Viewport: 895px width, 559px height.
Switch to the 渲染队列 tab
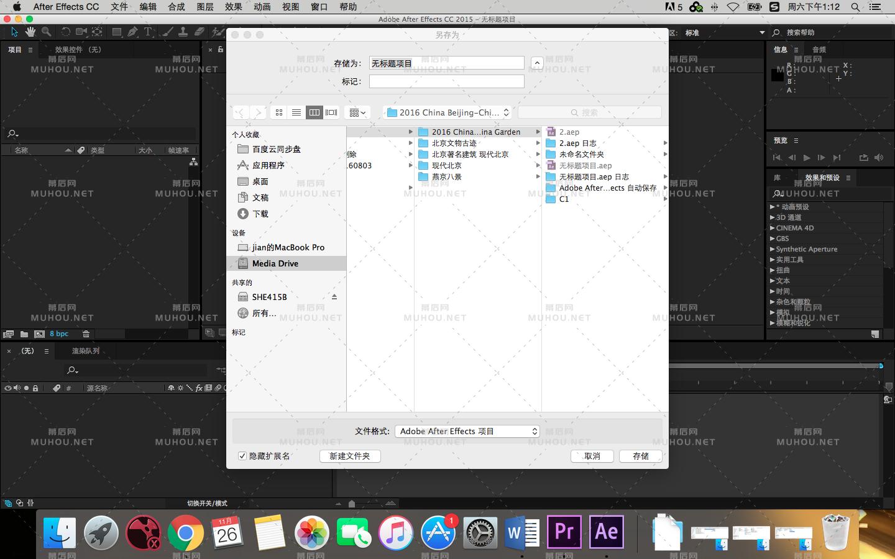click(x=86, y=351)
